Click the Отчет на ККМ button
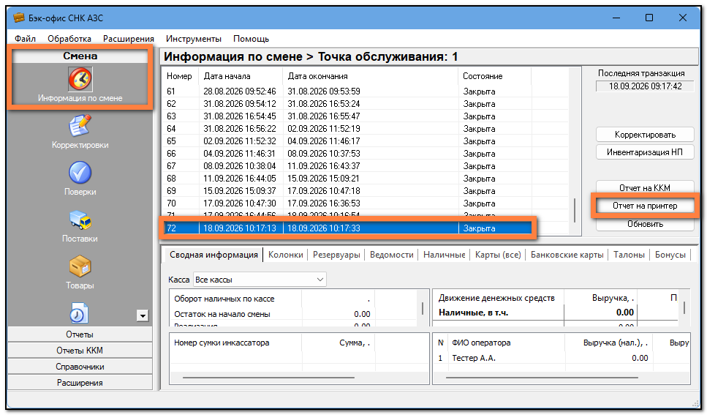This screenshot has width=707, height=415. coord(645,187)
